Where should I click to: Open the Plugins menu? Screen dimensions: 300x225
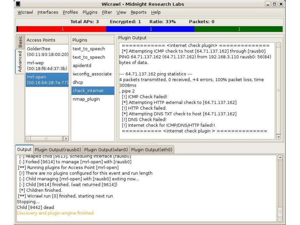click(x=90, y=12)
